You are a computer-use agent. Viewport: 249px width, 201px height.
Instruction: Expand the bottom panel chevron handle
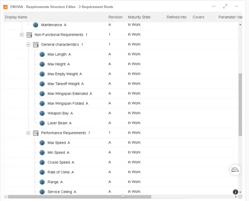[x=123, y=196]
